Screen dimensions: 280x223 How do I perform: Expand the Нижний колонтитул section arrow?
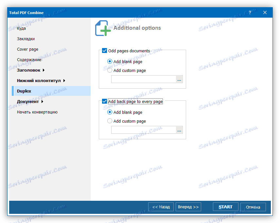click(64, 81)
